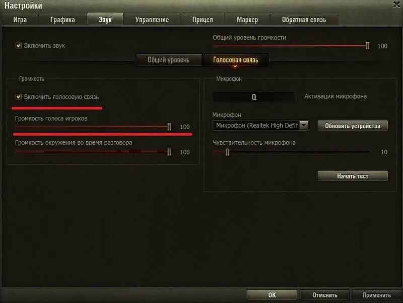
Task: Close the Настройки window with X icon
Action: pyautogui.click(x=397, y=5)
